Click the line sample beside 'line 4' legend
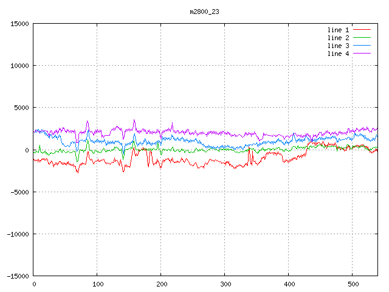 (x=362, y=54)
